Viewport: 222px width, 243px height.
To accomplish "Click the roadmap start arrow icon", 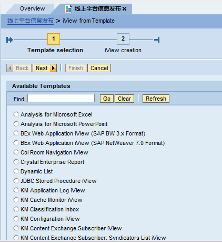I will click(x=9, y=40).
